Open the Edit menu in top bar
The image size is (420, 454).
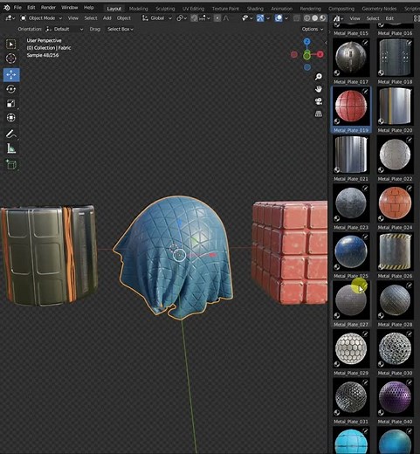tap(31, 8)
